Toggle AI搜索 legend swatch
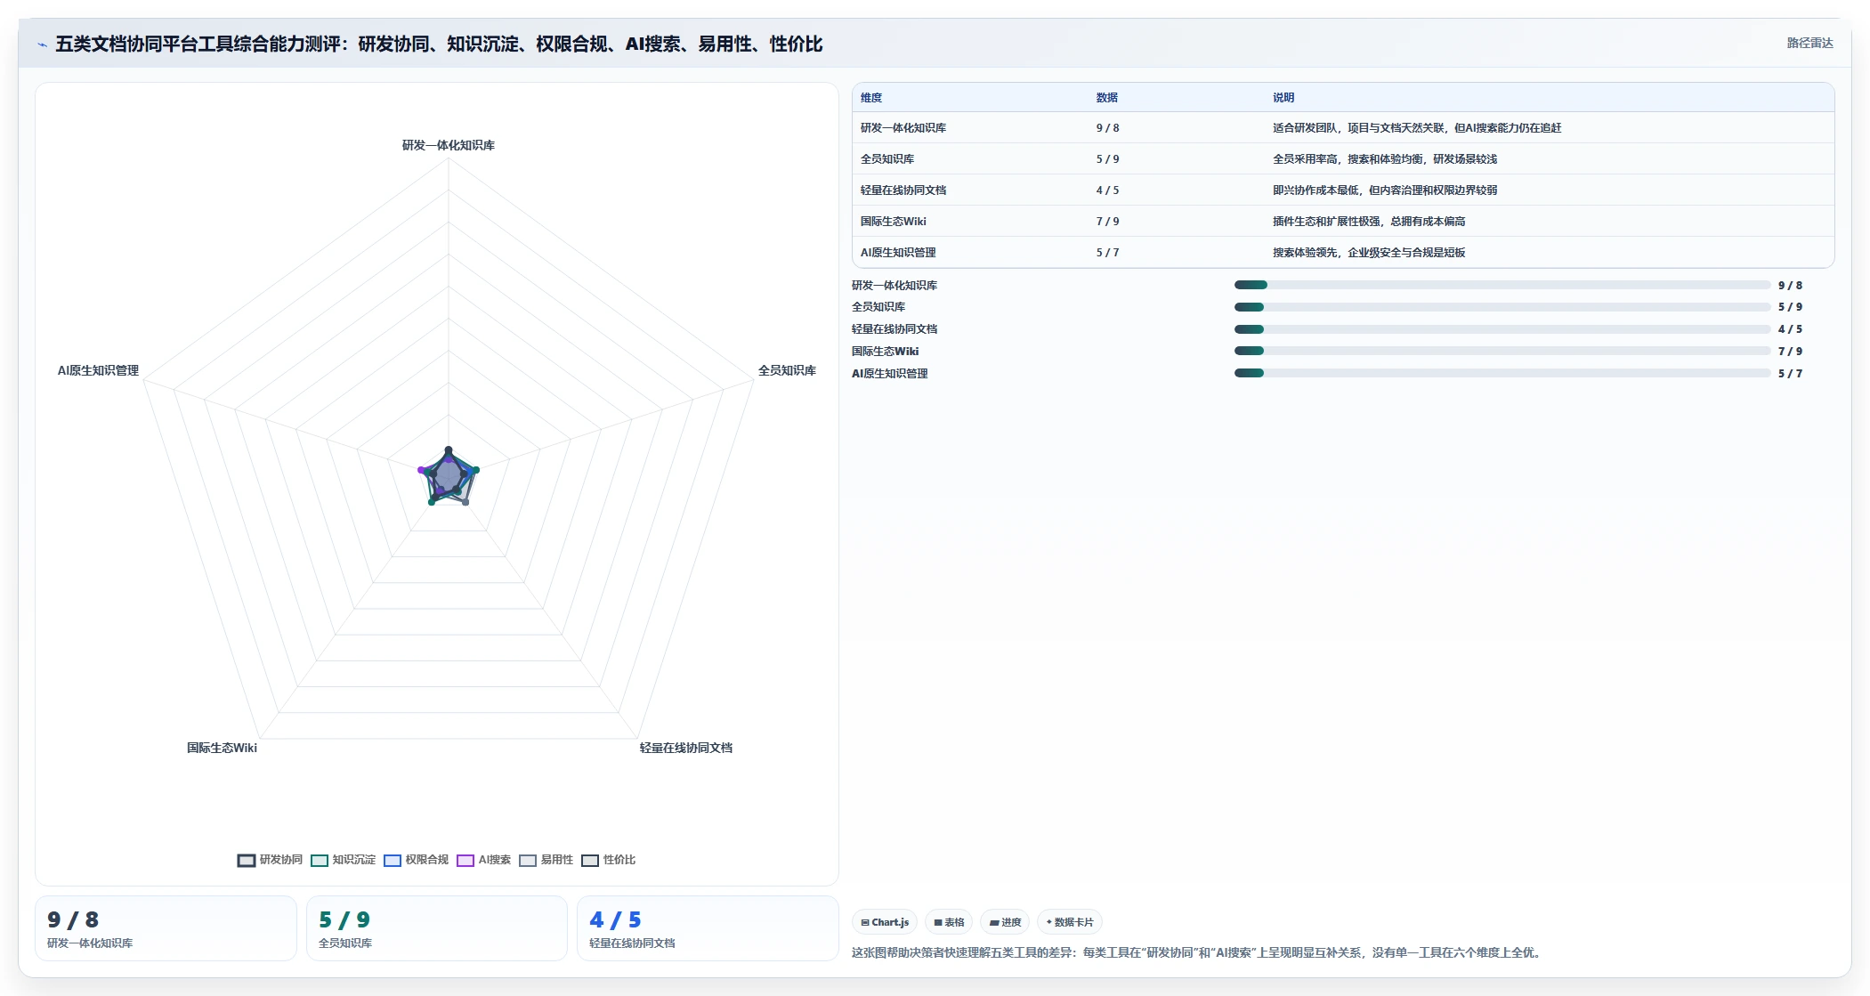Image resolution: width=1870 pixels, height=996 pixels. coord(465,860)
